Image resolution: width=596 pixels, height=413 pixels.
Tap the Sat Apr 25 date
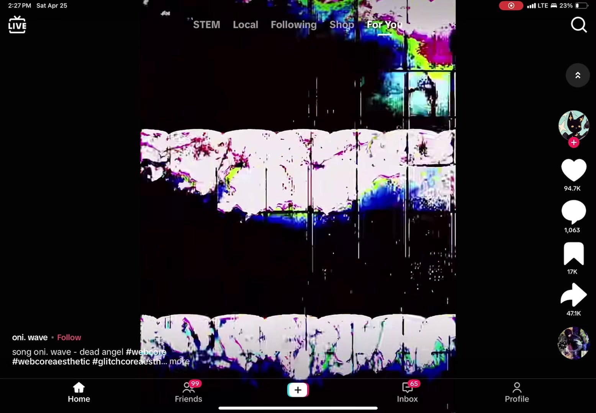(x=52, y=6)
